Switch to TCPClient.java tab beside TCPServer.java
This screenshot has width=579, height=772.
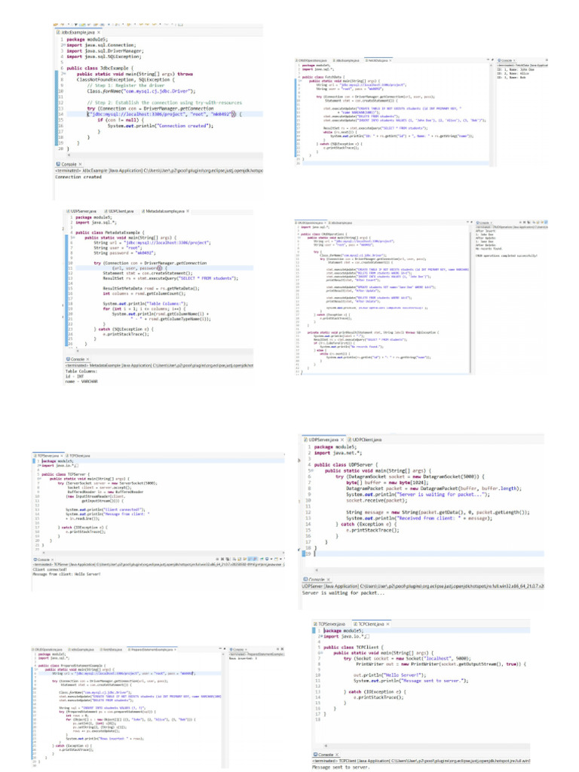[78, 456]
